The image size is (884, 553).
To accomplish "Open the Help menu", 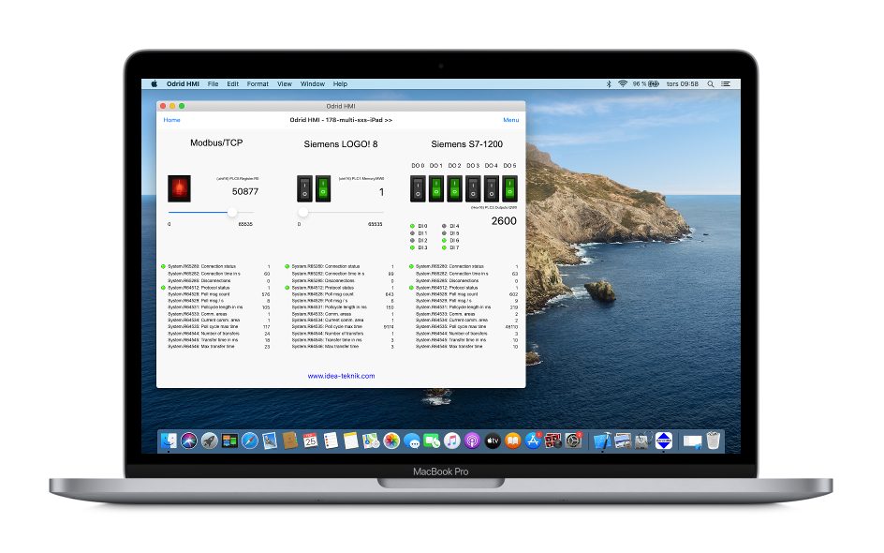I will [340, 84].
